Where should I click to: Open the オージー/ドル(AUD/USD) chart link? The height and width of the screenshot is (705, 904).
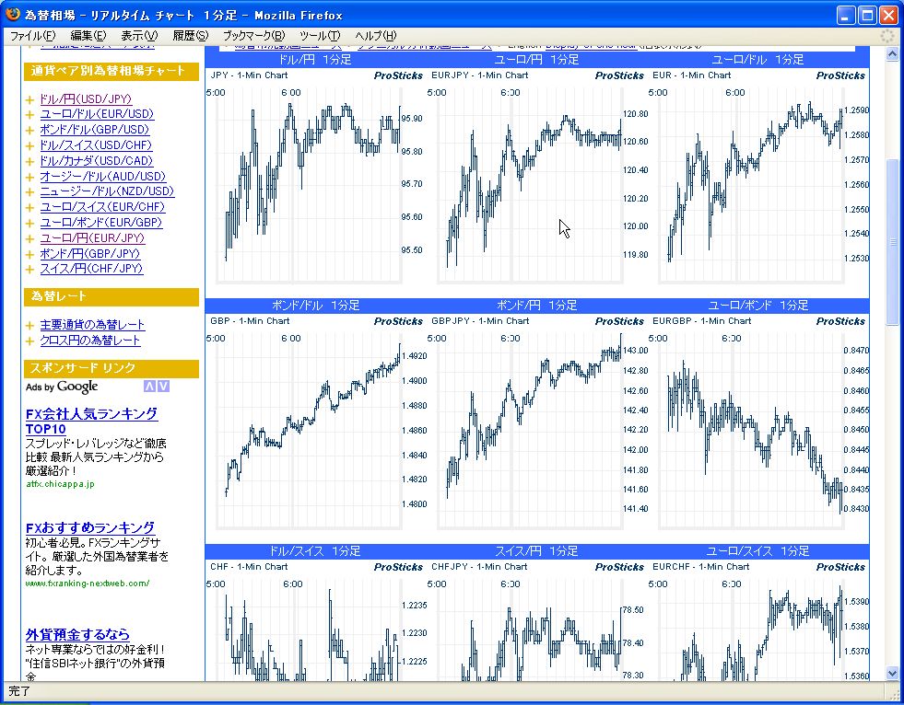tap(102, 177)
